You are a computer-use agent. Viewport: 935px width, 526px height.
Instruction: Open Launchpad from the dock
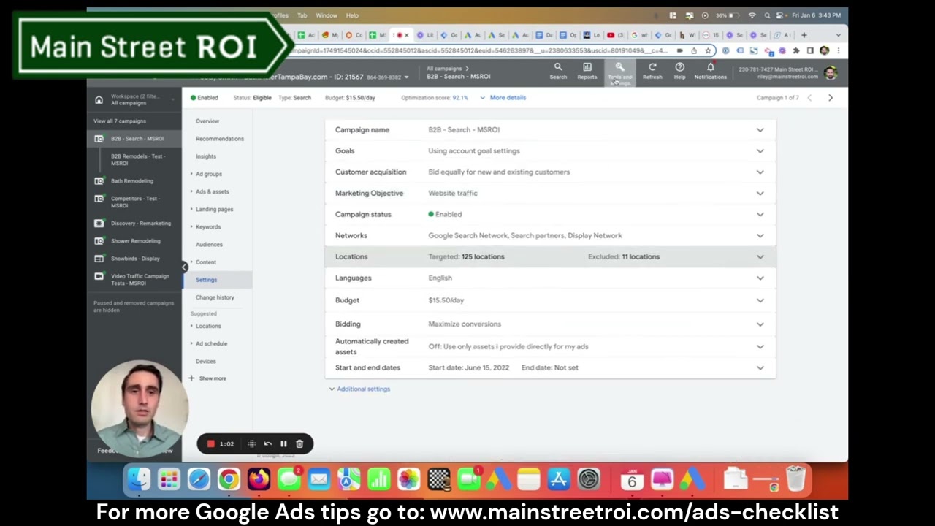[x=169, y=479]
